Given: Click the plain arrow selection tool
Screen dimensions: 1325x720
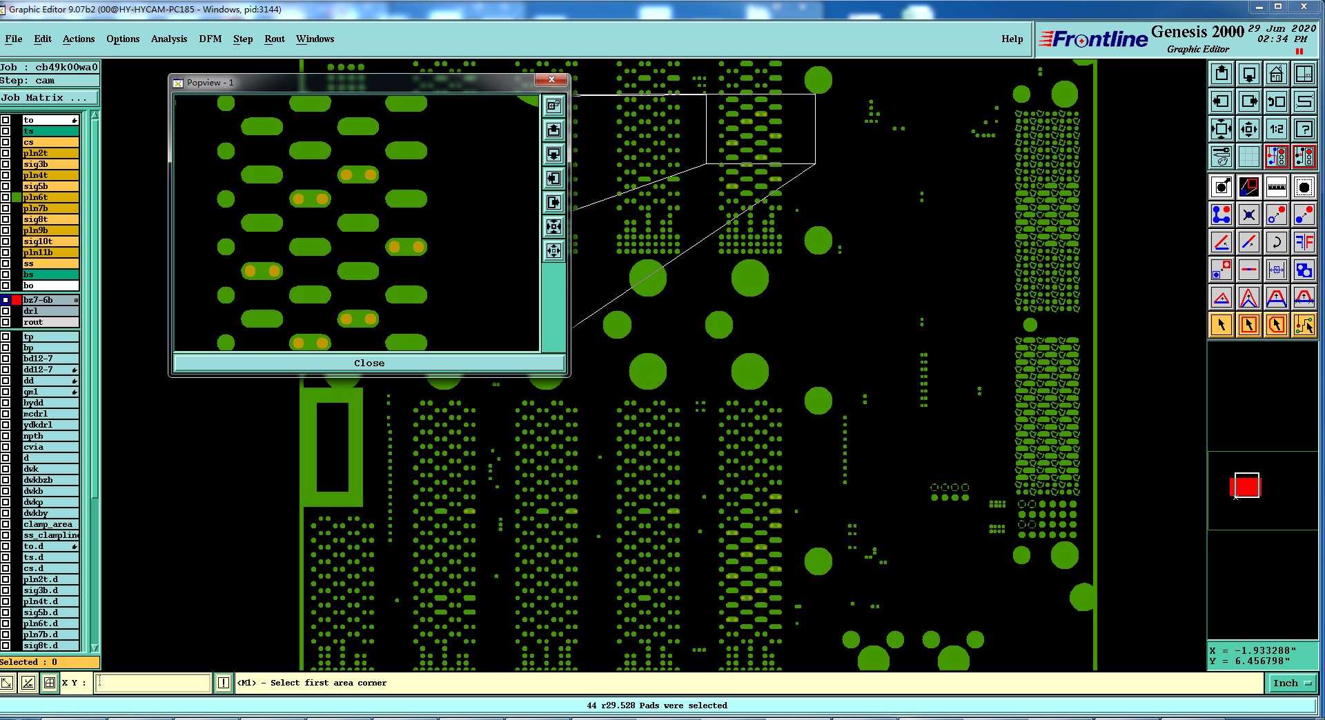Looking at the screenshot, I should (x=1221, y=325).
